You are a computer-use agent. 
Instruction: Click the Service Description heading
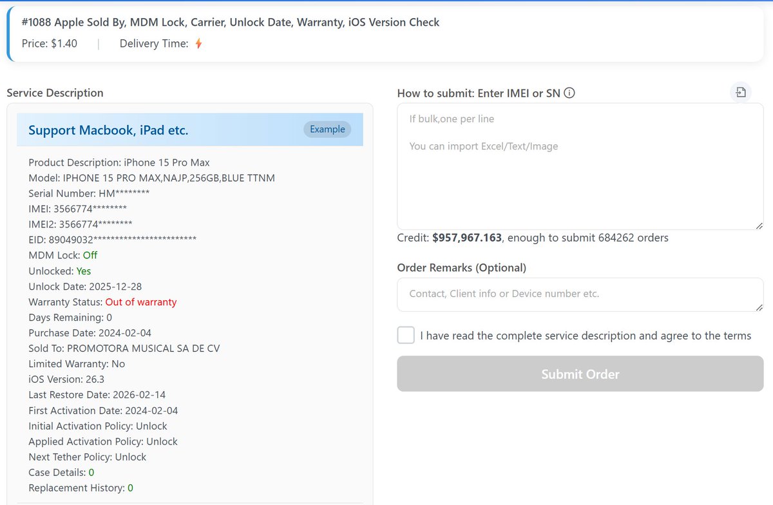[55, 93]
